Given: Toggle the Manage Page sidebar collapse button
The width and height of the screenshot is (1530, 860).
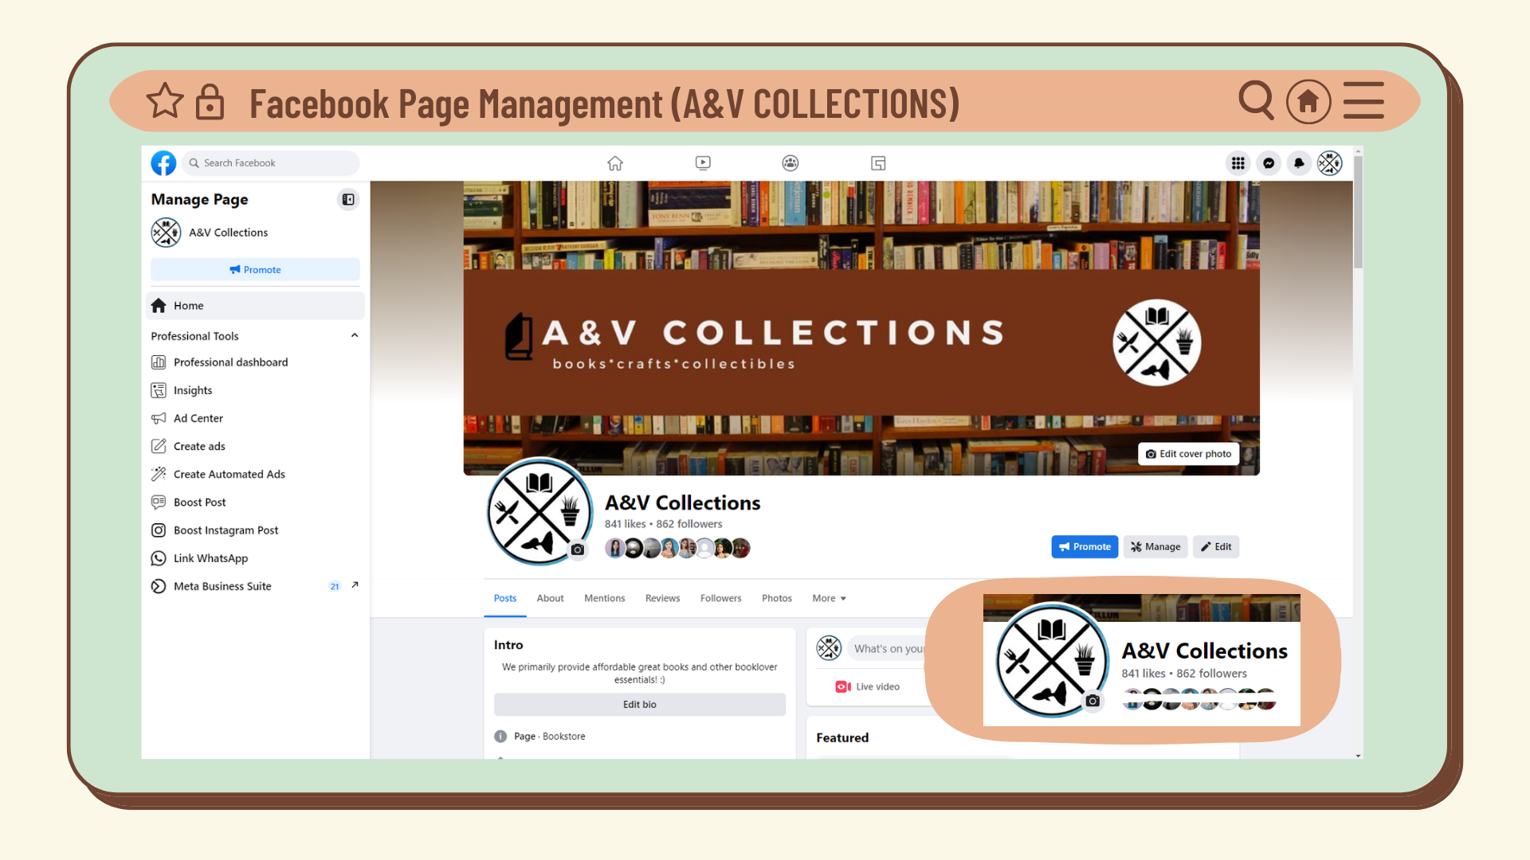Looking at the screenshot, I should click(348, 200).
